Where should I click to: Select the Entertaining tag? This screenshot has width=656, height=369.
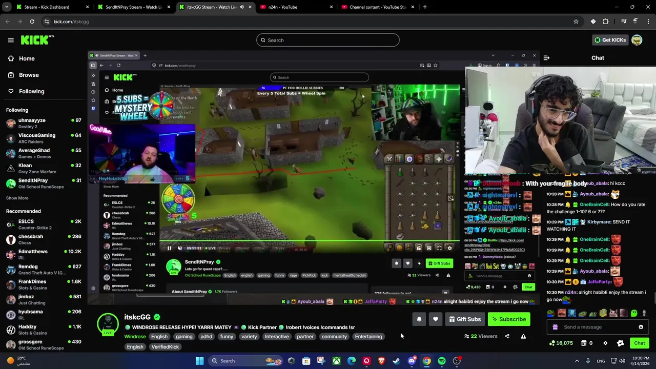point(368,337)
